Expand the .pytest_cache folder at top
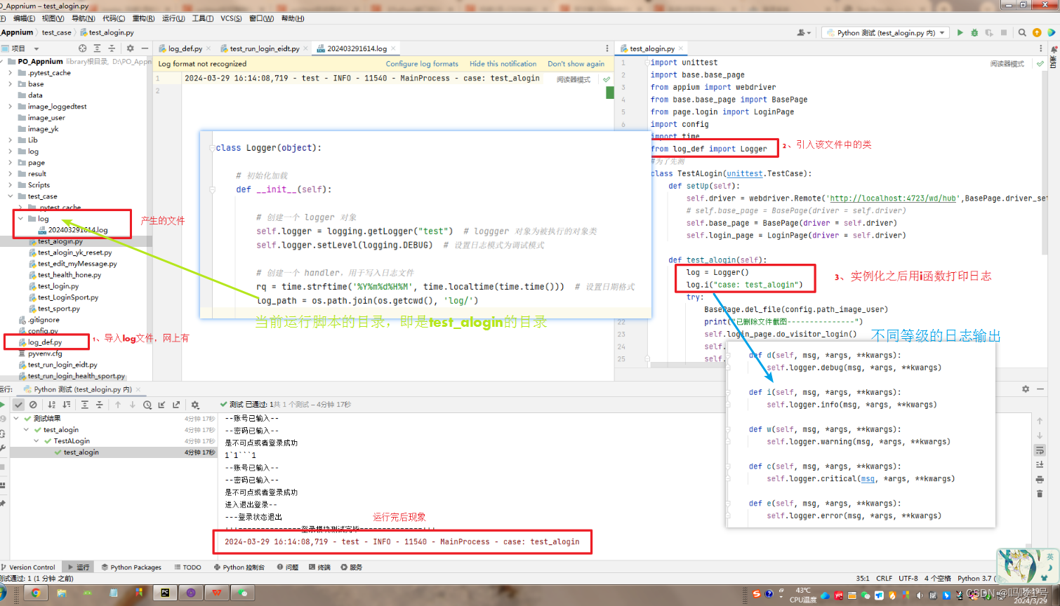 pos(10,73)
